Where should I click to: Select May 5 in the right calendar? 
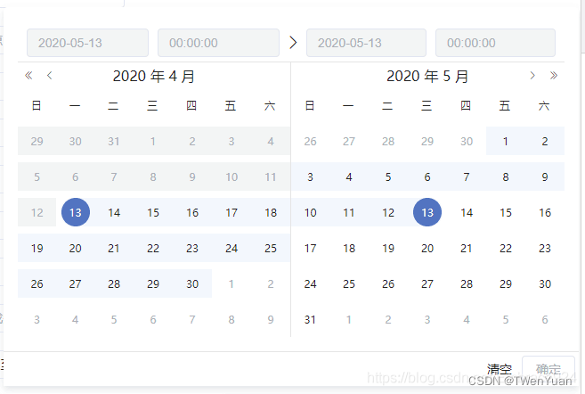pyautogui.click(x=388, y=176)
